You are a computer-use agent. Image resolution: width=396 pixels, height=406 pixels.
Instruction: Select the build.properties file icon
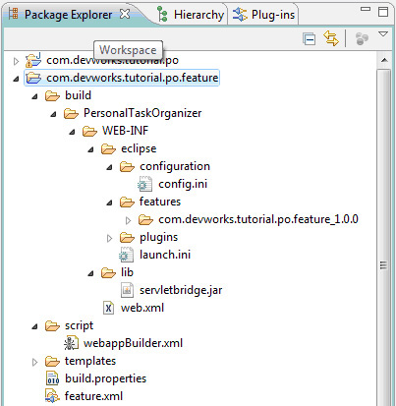pyautogui.click(x=52, y=378)
